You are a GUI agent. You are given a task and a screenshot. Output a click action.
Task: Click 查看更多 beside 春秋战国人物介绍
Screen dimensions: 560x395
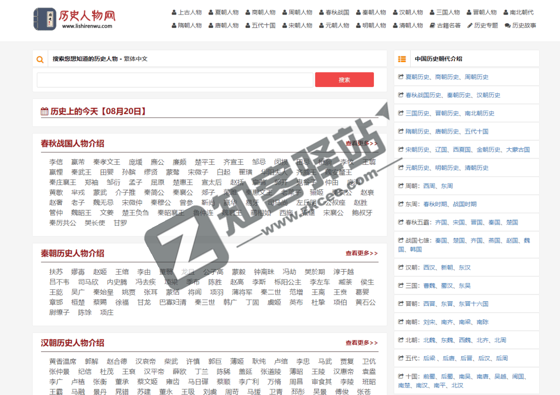(x=360, y=143)
